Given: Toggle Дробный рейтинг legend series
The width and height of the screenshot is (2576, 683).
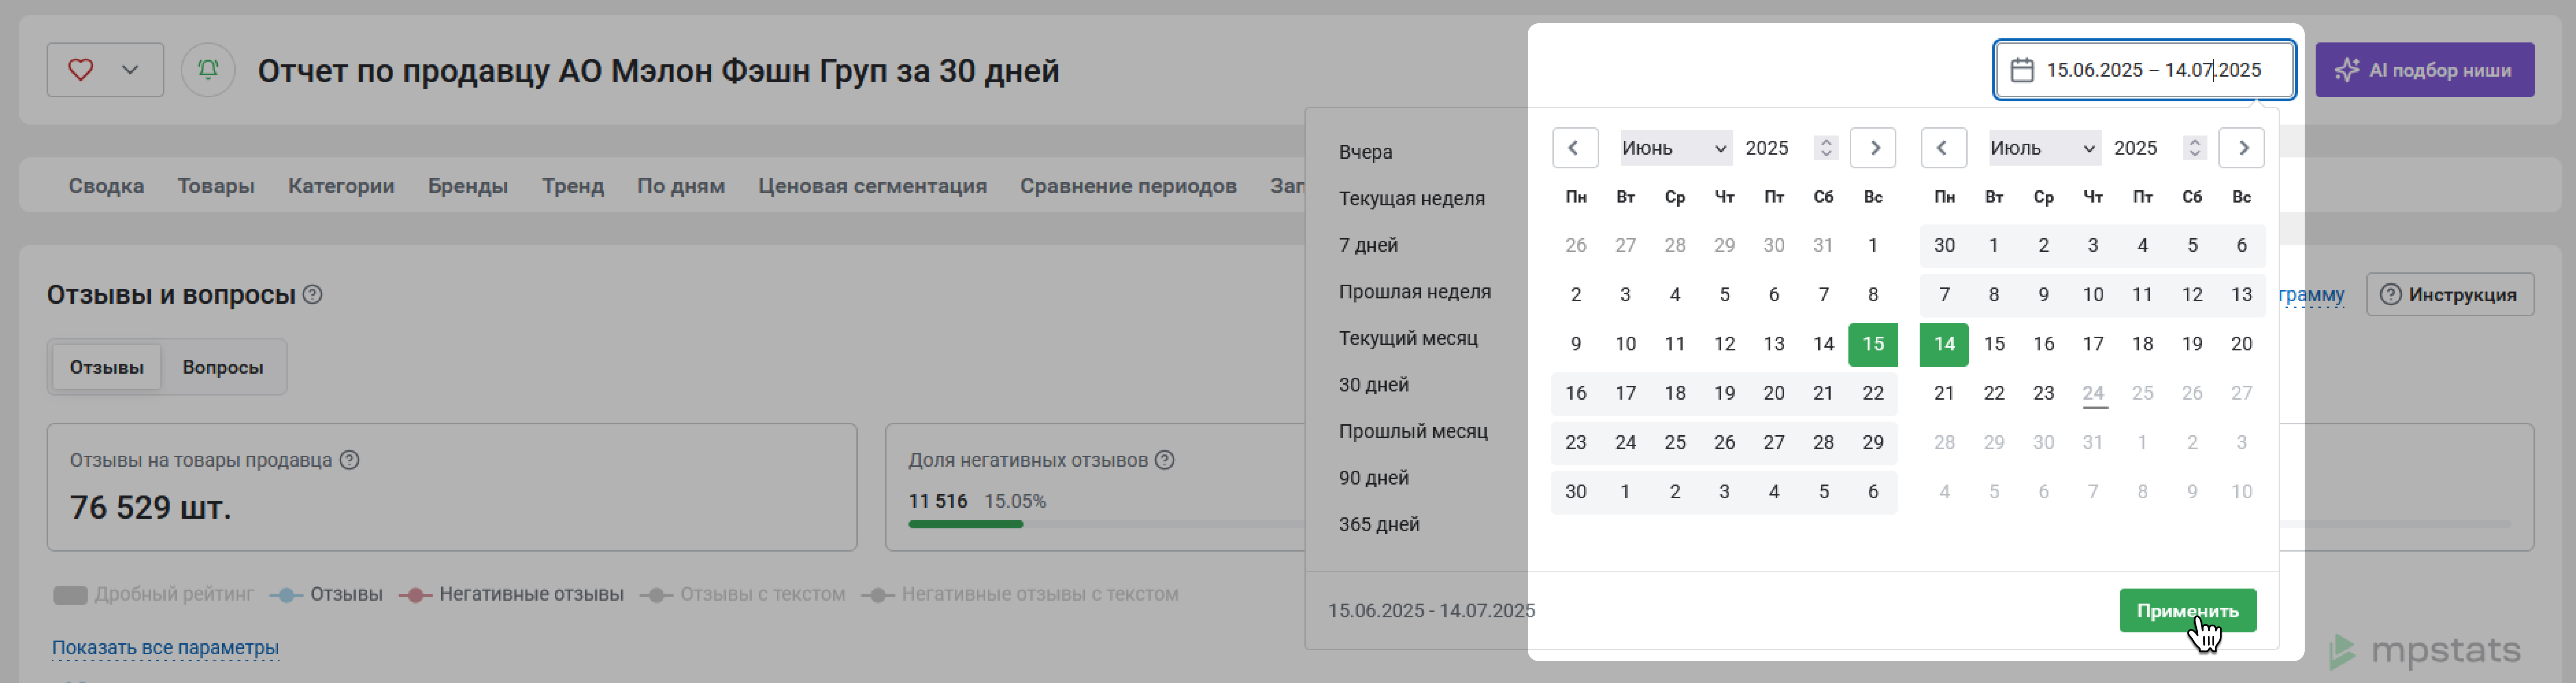Looking at the screenshot, I should click(153, 594).
